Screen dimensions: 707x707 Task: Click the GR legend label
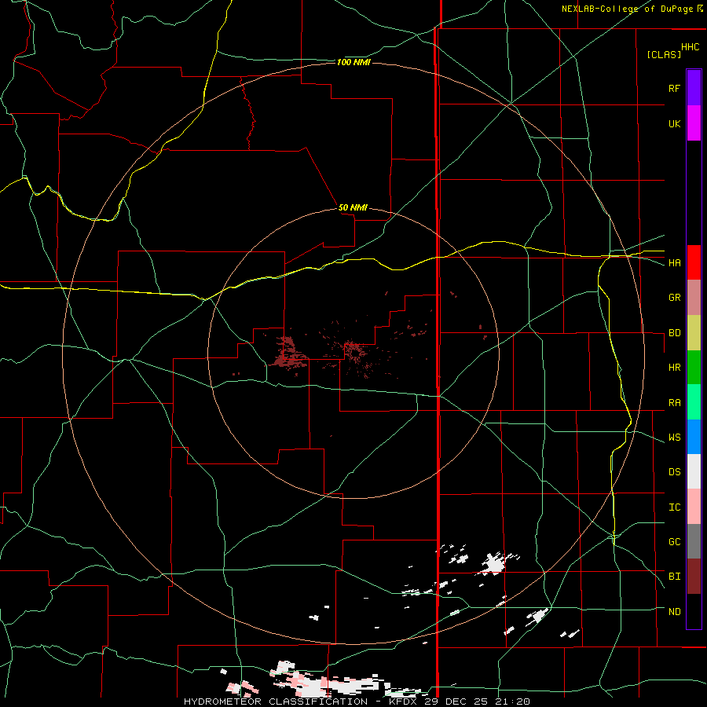pos(674,298)
